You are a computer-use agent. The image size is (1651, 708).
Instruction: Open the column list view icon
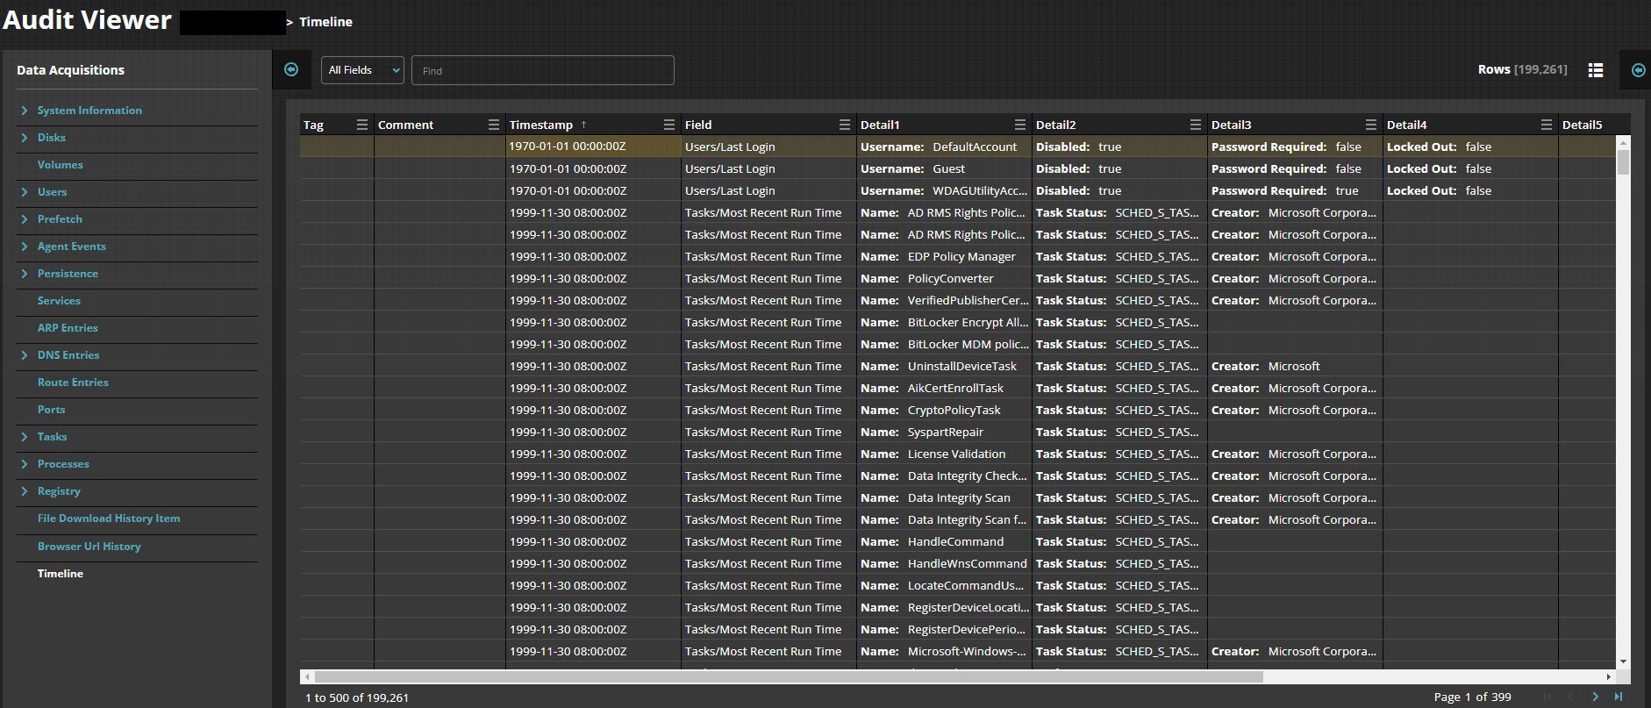1596,70
